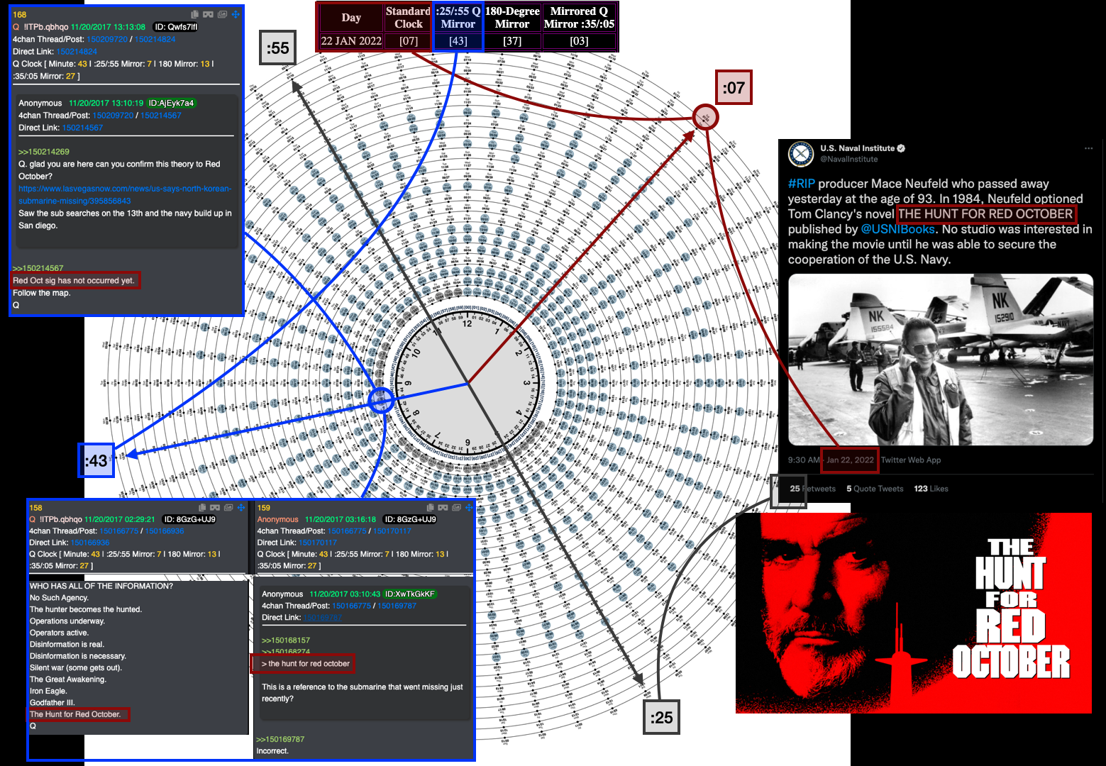Click the verified badge beside U.S. Naval Institute

(x=901, y=148)
